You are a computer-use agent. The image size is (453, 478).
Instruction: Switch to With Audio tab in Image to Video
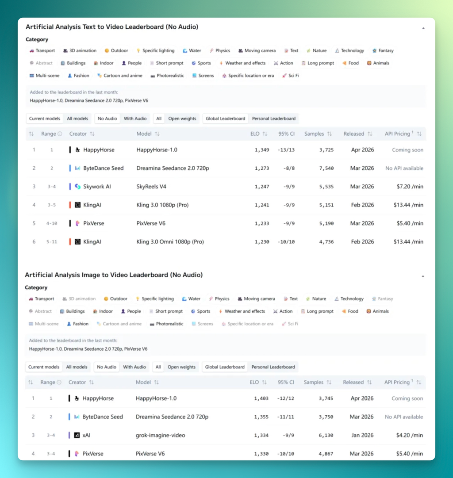pos(134,367)
